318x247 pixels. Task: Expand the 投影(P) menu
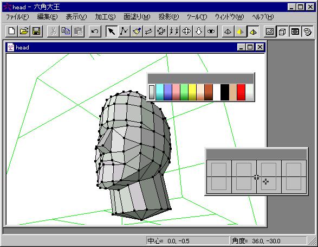click(x=168, y=17)
